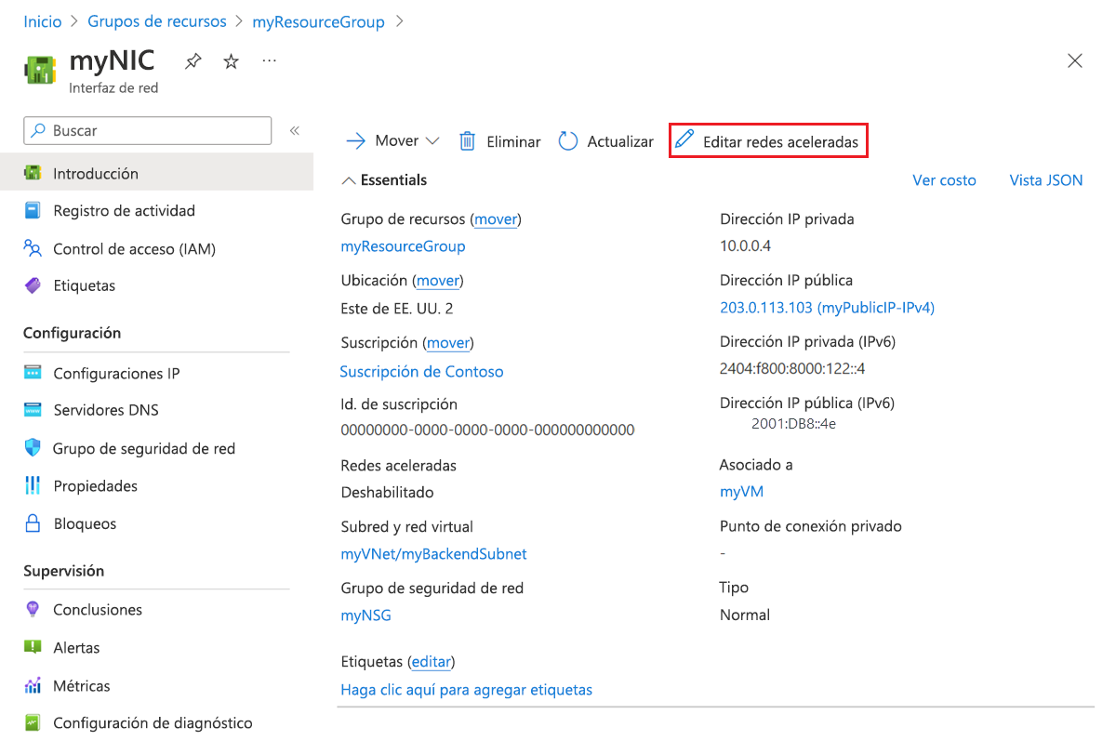This screenshot has height=754, width=1116.
Task: Collapse the sidebar menu with double chevron
Action: coord(295,131)
